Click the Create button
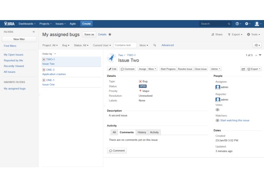The width and height of the screenshot is (264, 187). tap(86, 23)
